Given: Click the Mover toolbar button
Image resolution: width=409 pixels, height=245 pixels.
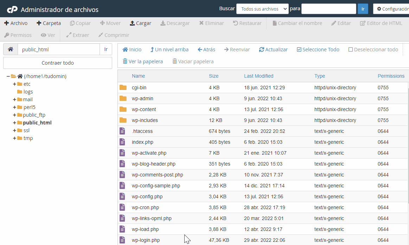Looking at the screenshot, I should [110, 23].
